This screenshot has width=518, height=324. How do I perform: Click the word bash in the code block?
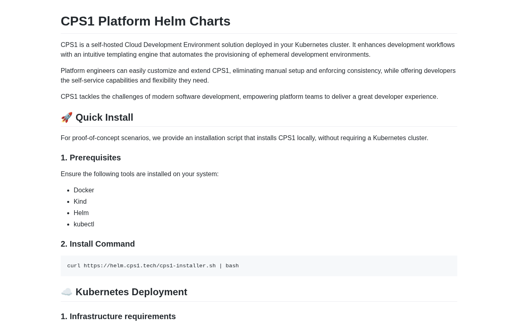[x=232, y=266]
